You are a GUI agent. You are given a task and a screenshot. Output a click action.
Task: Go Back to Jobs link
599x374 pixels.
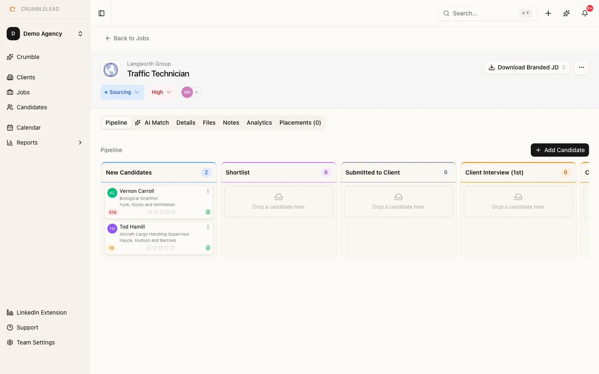[127, 38]
